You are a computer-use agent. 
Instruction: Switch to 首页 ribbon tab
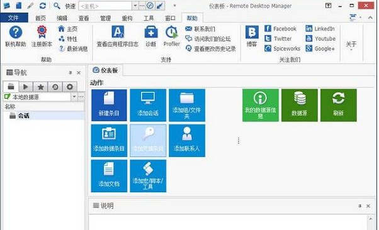tap(40, 18)
